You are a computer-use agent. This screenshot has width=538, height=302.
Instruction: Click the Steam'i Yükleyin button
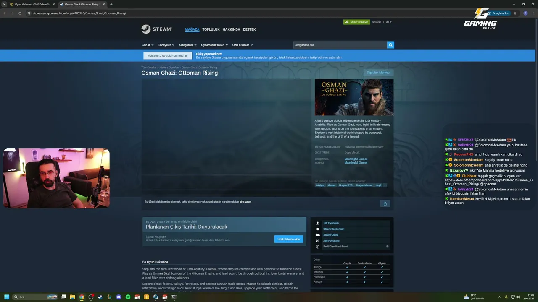[x=356, y=22]
